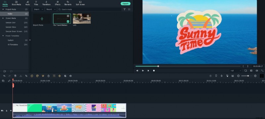Toggle the auto-ripple link icon
Image resolution: width=265 pixels, height=119 pixels.
9,81
